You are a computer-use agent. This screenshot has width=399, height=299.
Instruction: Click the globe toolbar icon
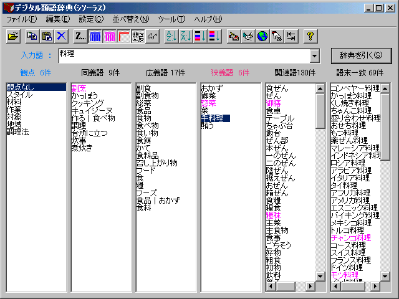[262, 36]
